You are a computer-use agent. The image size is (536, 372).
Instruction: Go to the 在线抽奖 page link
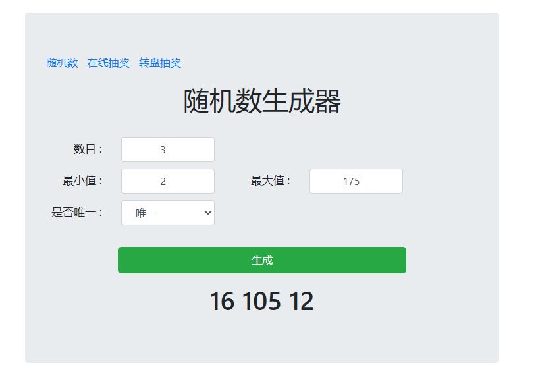click(108, 63)
